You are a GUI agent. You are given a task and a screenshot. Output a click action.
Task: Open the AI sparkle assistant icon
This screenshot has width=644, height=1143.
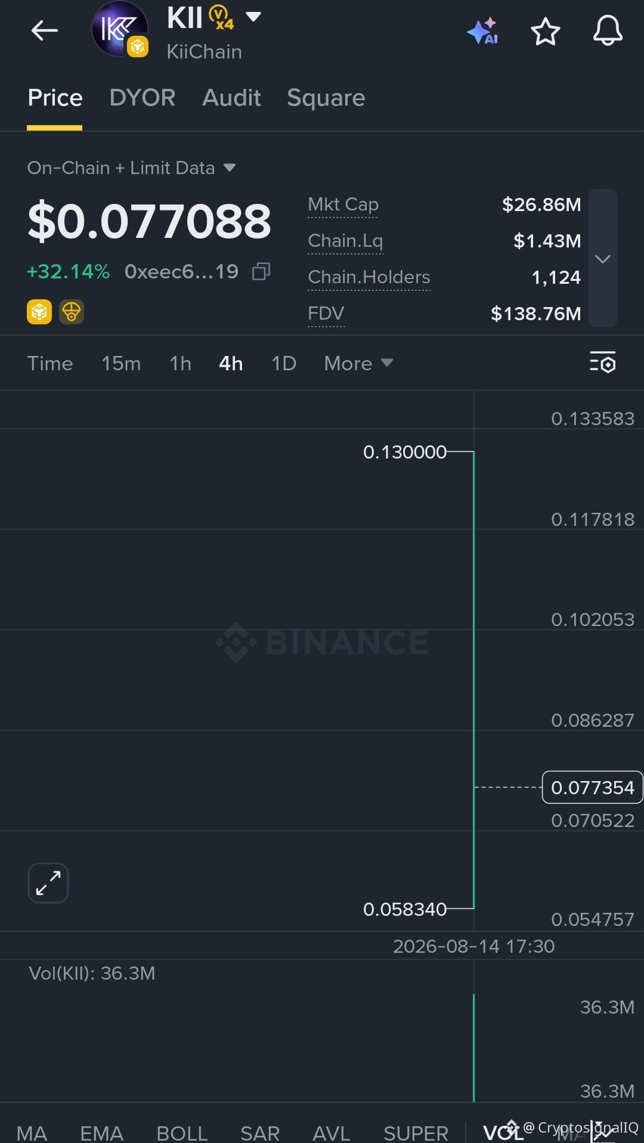click(x=483, y=31)
